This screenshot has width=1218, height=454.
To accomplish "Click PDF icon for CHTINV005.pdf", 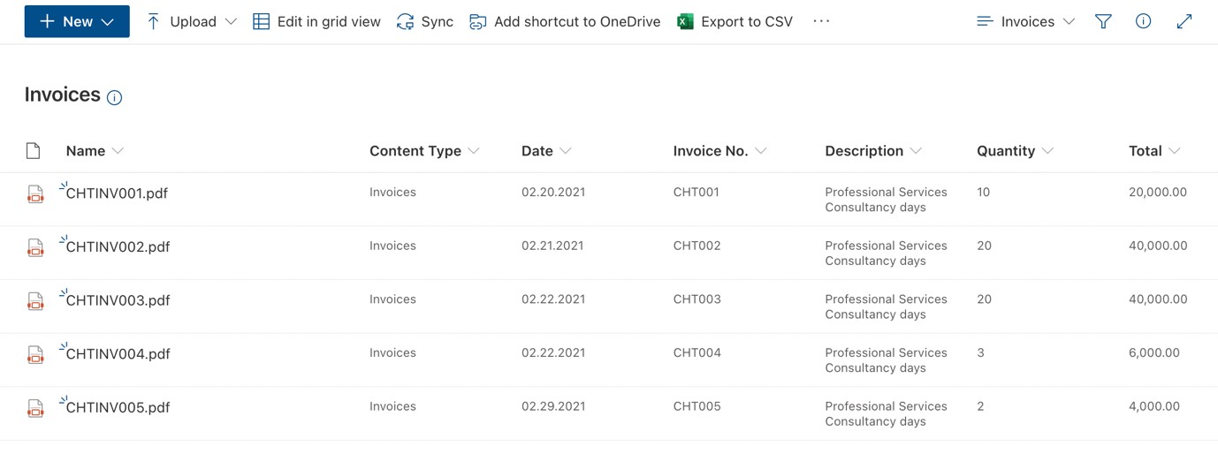I will point(35,409).
